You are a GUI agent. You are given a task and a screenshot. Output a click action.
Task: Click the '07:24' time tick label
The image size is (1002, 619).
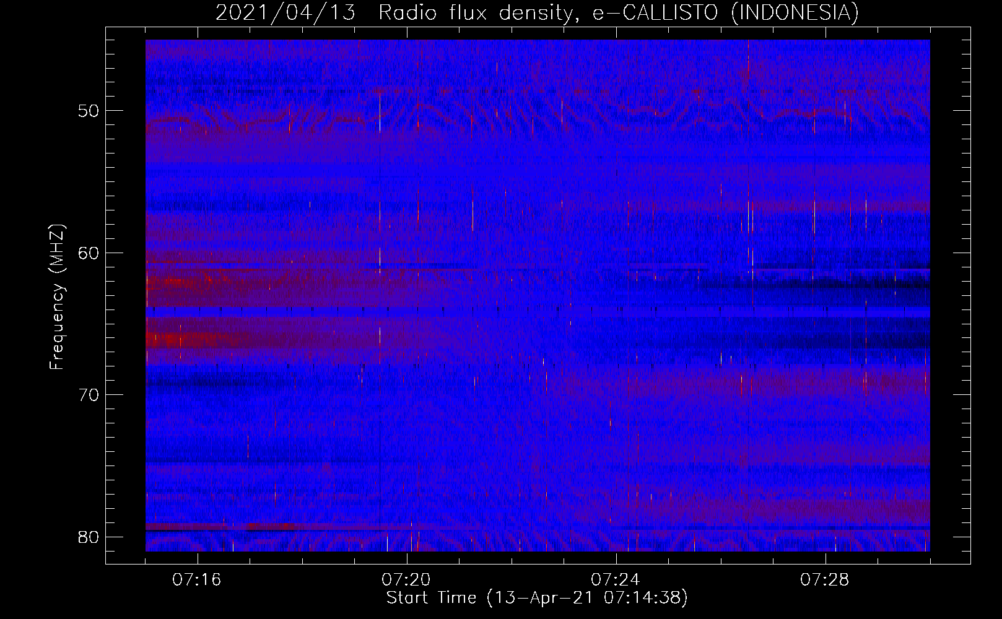(x=616, y=580)
